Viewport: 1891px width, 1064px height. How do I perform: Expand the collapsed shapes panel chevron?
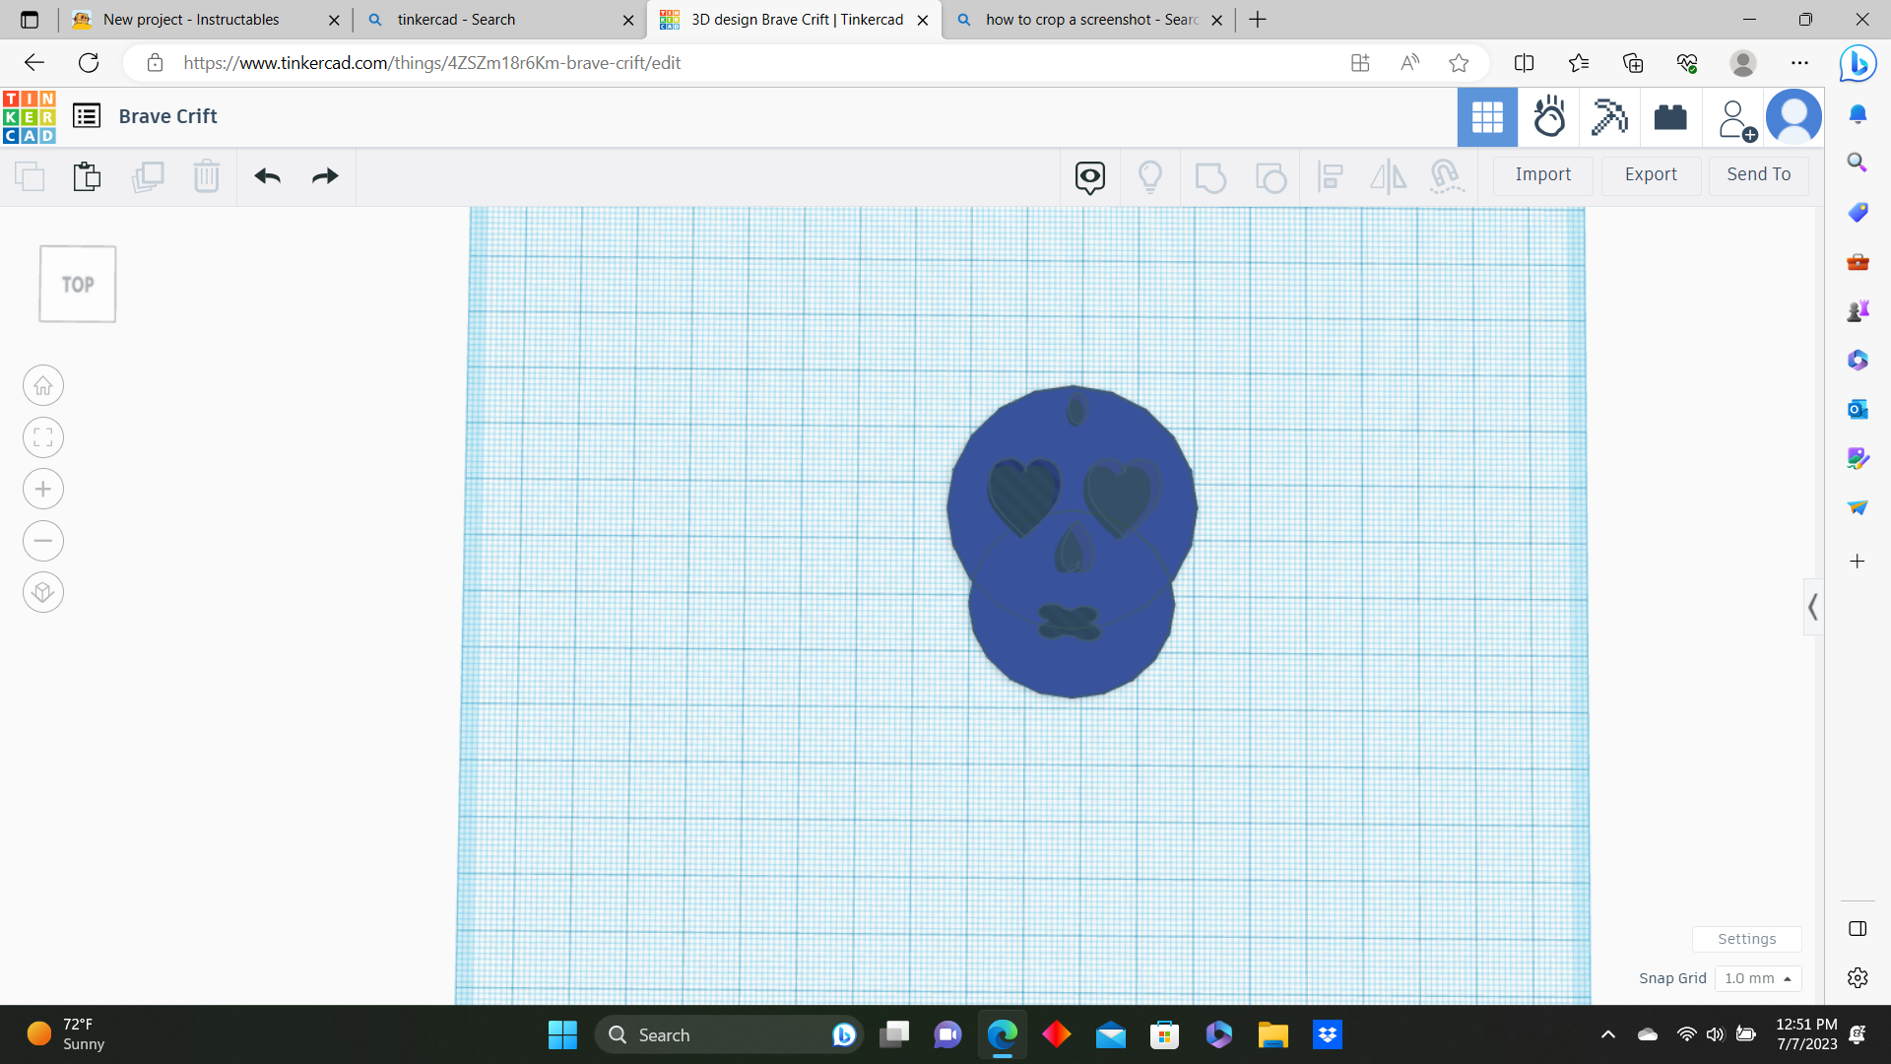tap(1813, 607)
